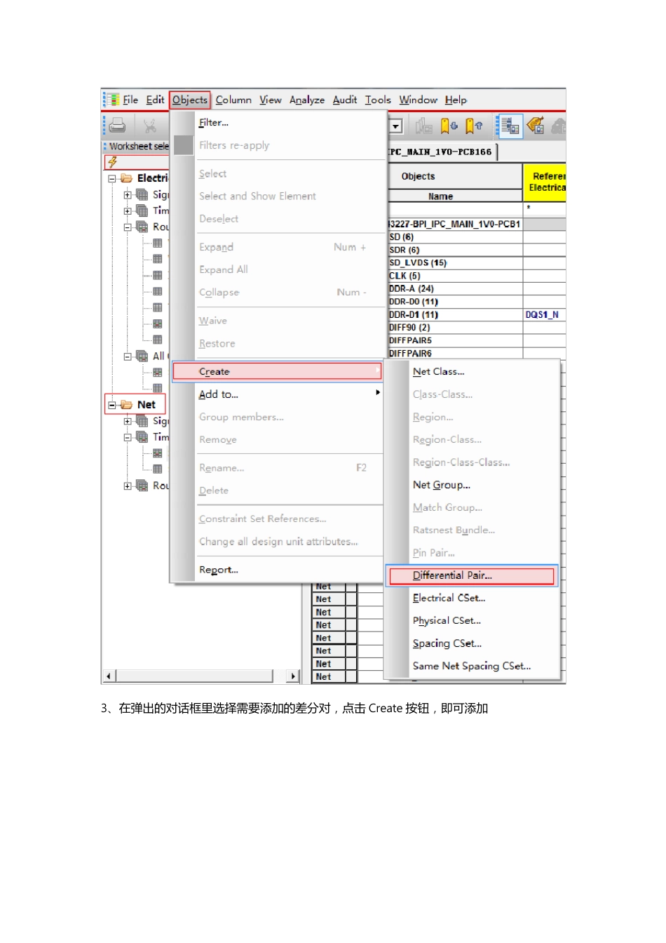Select the DIFF90 (2) row

455,328
